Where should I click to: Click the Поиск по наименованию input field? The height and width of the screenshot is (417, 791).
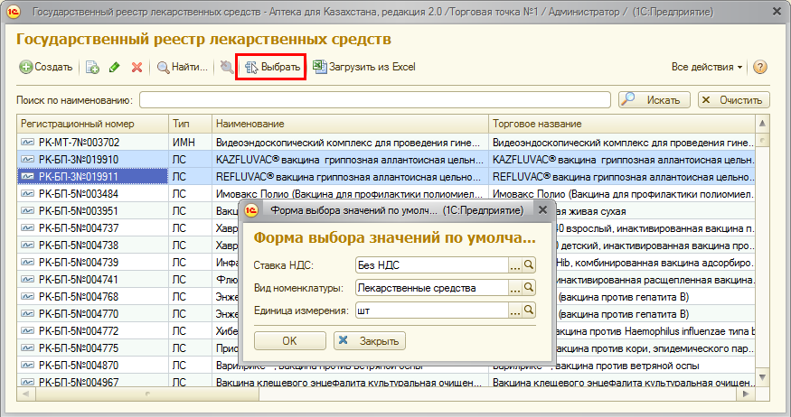point(374,99)
